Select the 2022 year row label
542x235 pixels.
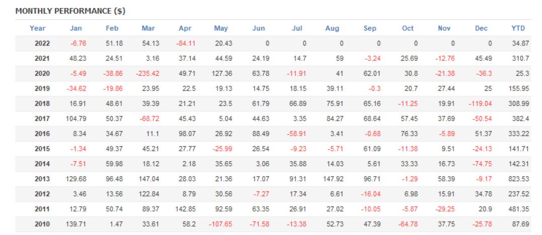[x=42, y=44]
